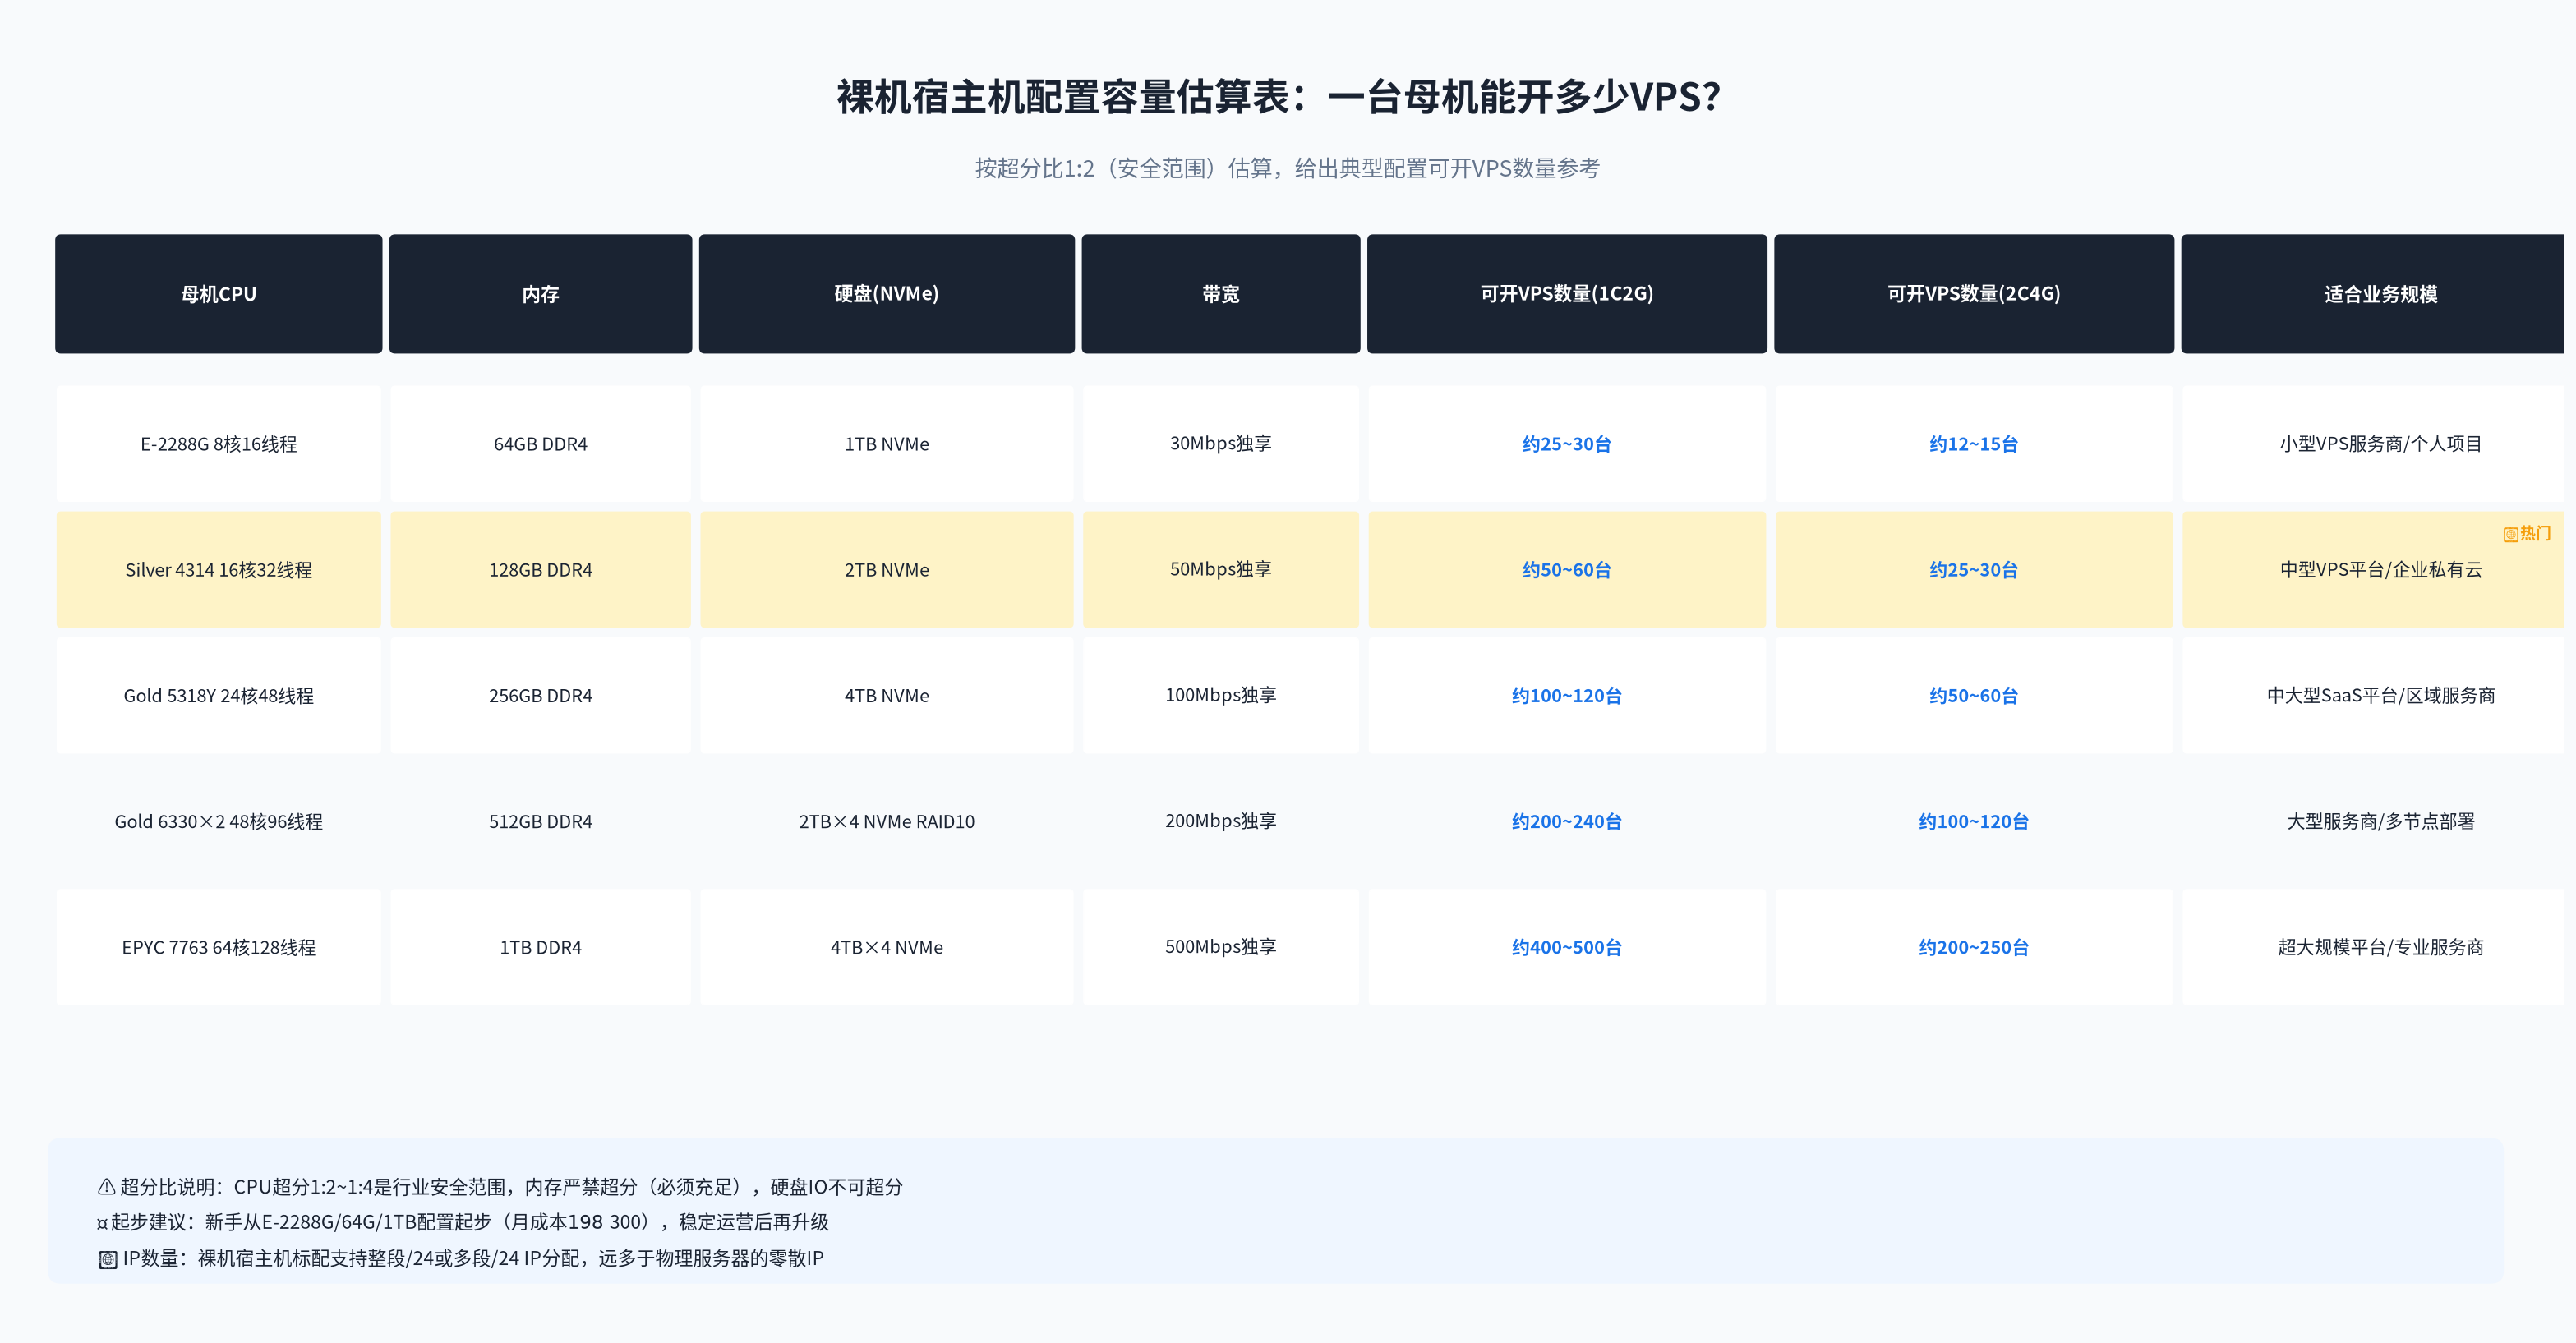
Task: Select the 适合业务规模 column header
Action: pos(2372,294)
